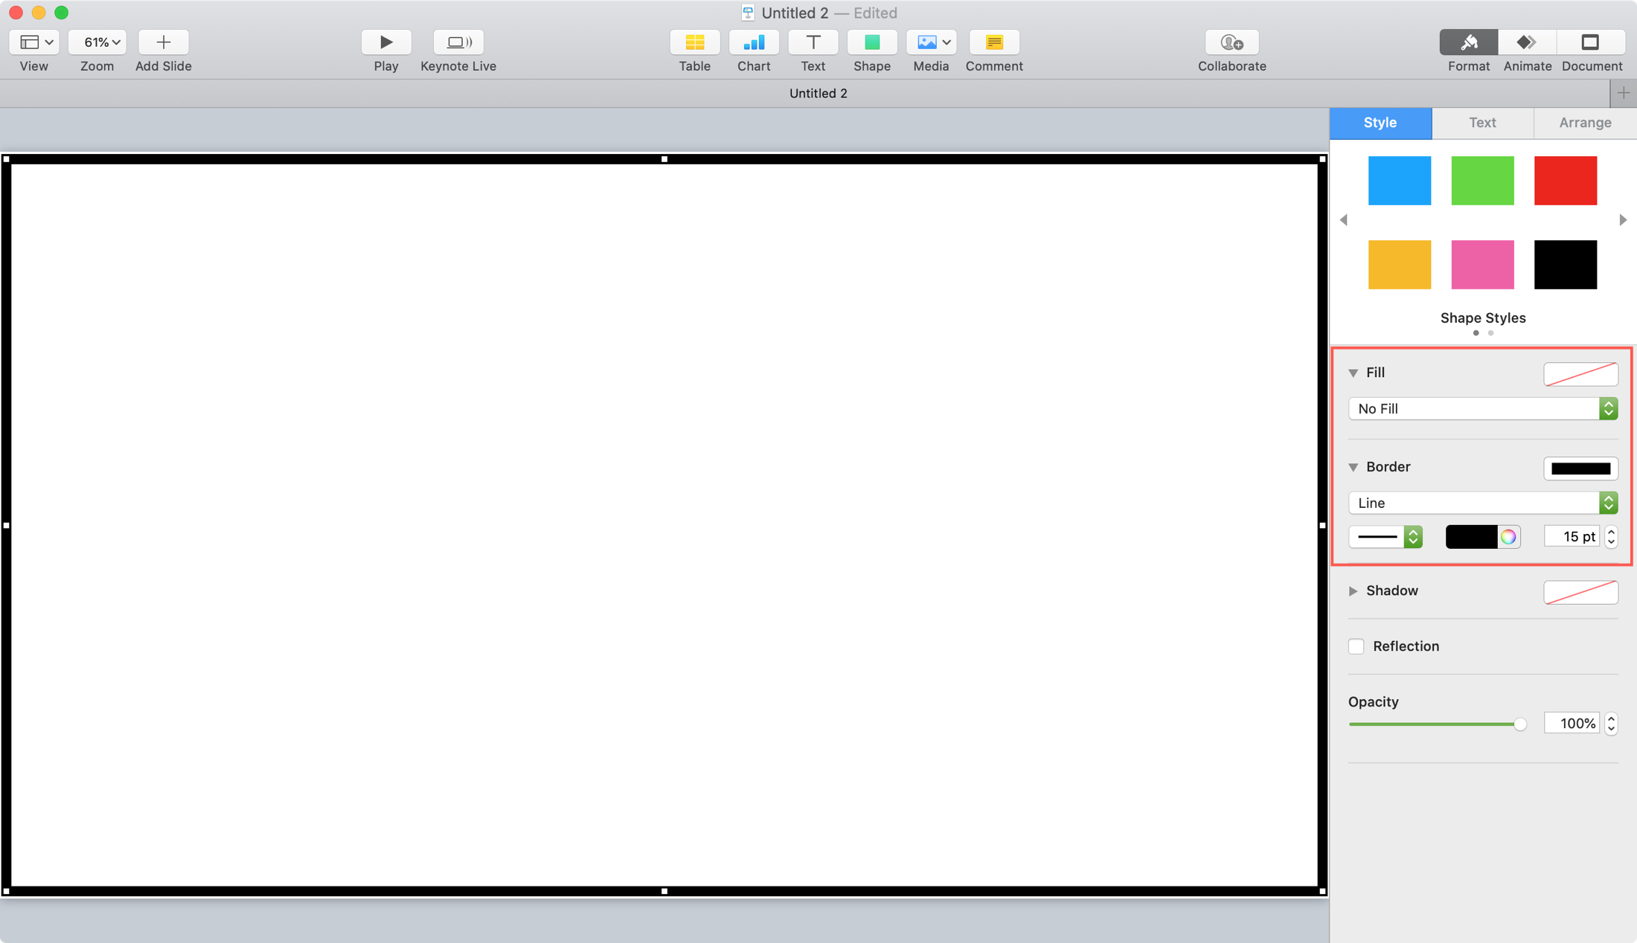The width and height of the screenshot is (1637, 943).
Task: Apply the black shape style
Action: tap(1566, 264)
